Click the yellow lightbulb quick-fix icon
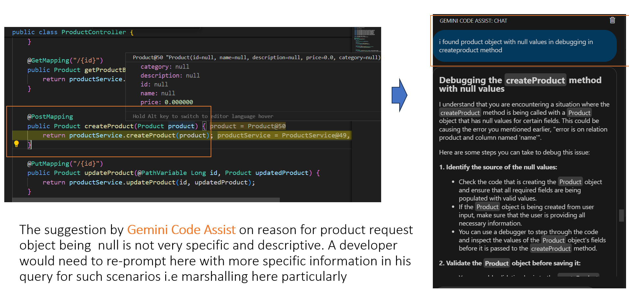629x290 pixels. coord(16,144)
